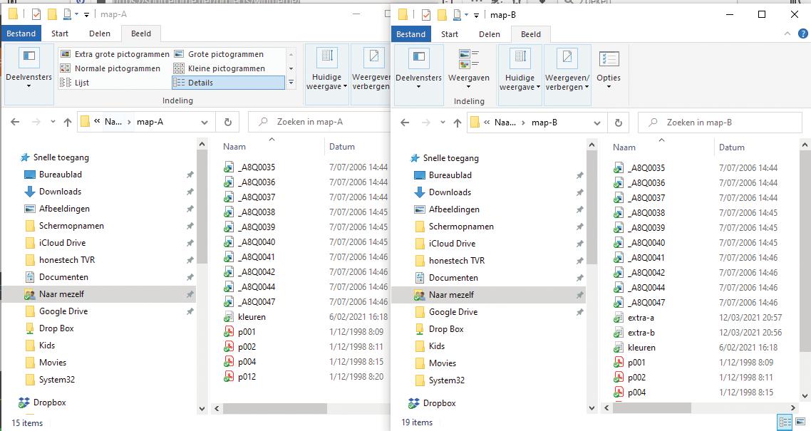Click Weergaven icon in map-B ribbon
This screenshot has width=811, height=431.
[x=469, y=66]
